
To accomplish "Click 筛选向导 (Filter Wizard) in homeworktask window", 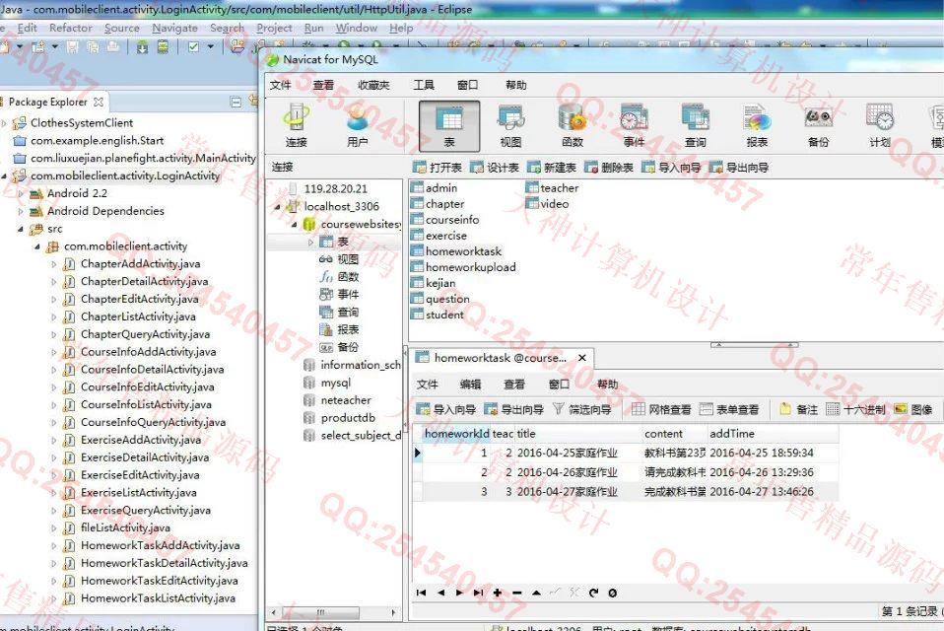I will click(x=581, y=409).
